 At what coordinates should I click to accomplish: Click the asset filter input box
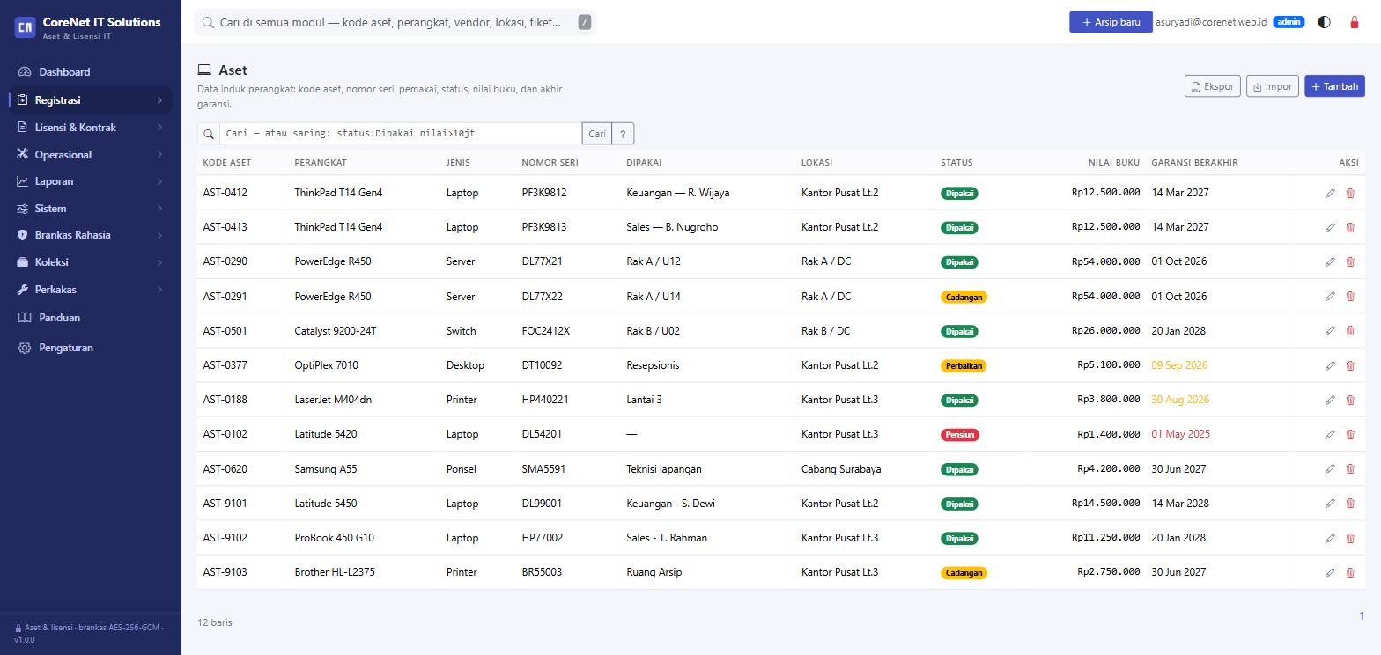(400, 134)
